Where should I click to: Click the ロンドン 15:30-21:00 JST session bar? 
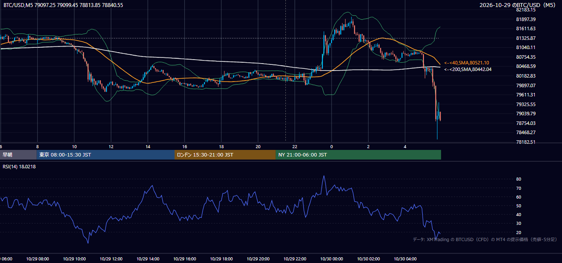pyautogui.click(x=225, y=155)
